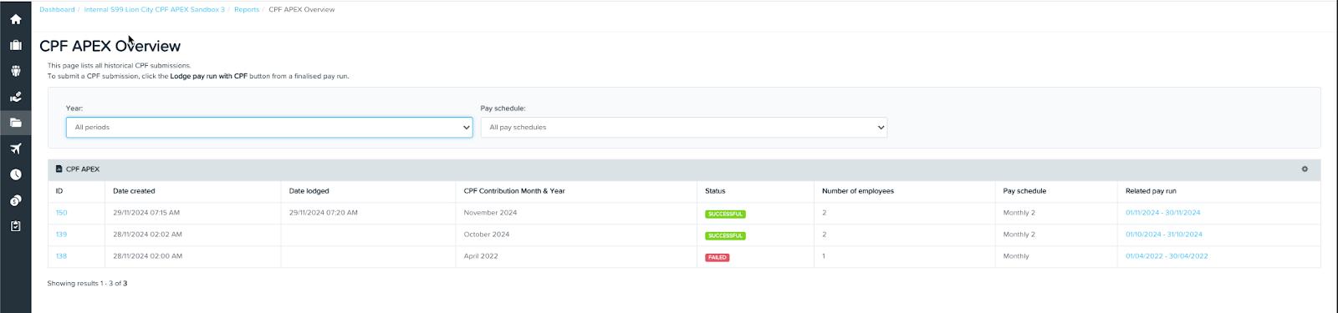
Task: Open submission ID 150
Action: [61, 213]
